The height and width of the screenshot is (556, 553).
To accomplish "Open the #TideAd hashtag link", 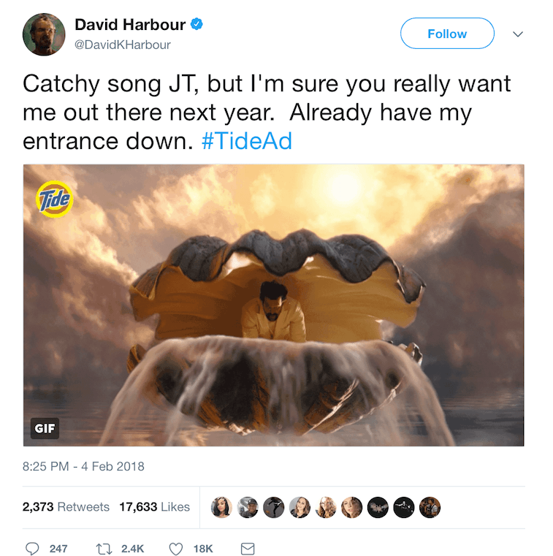I will 247,141.
